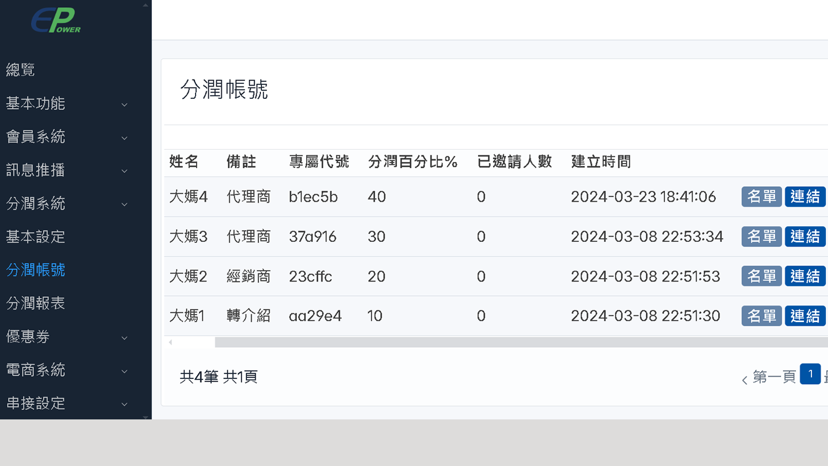This screenshot has height=466, width=828.
Task: Open the 基本功能 menu item
Action: point(35,104)
